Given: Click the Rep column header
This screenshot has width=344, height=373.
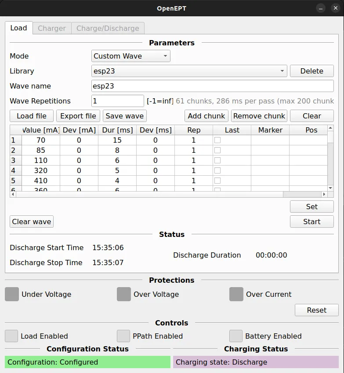Looking at the screenshot, I should [x=194, y=130].
